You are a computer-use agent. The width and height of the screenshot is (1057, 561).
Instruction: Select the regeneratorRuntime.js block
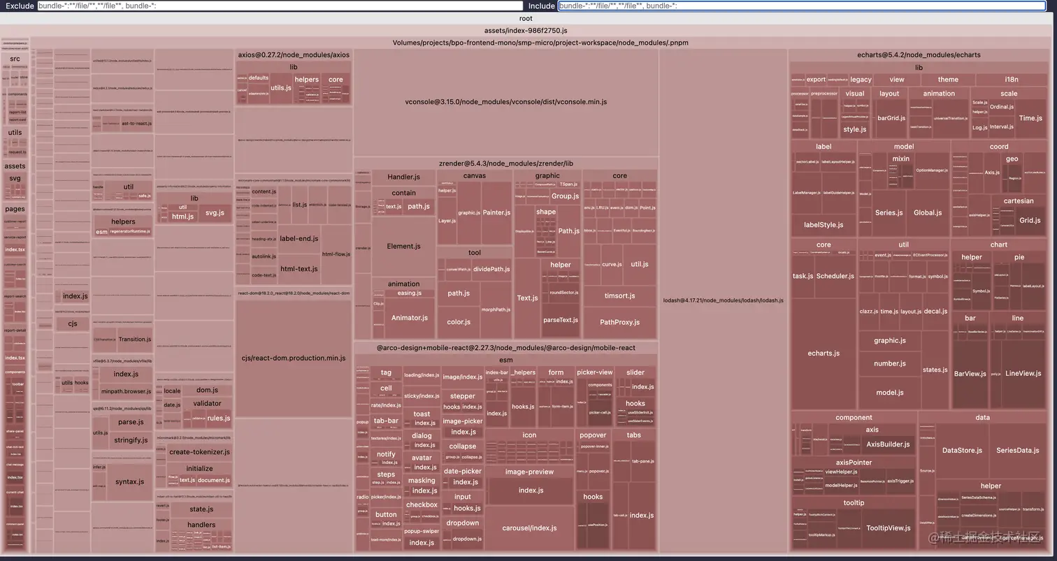pyautogui.click(x=130, y=231)
